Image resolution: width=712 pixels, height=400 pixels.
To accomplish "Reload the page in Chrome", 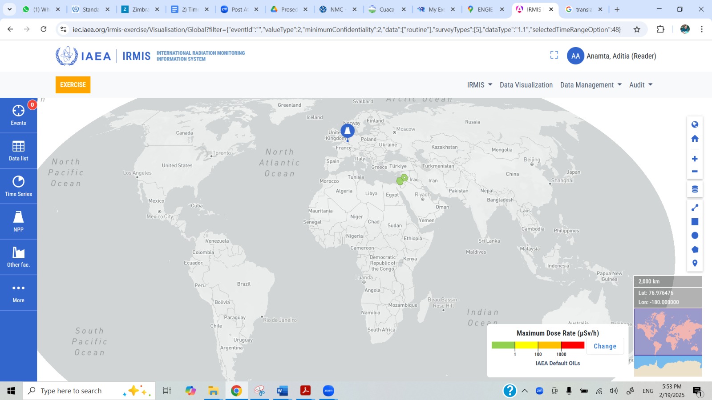I will pyautogui.click(x=44, y=29).
